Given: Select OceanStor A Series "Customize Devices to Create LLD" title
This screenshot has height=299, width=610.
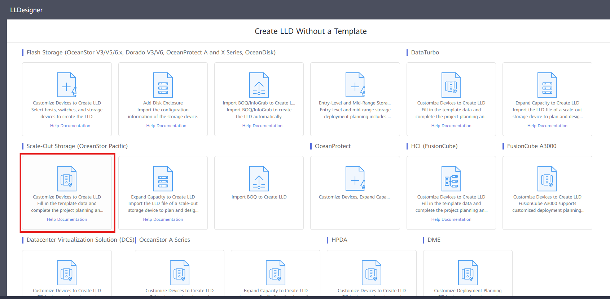Looking at the screenshot, I should [x=180, y=291].
